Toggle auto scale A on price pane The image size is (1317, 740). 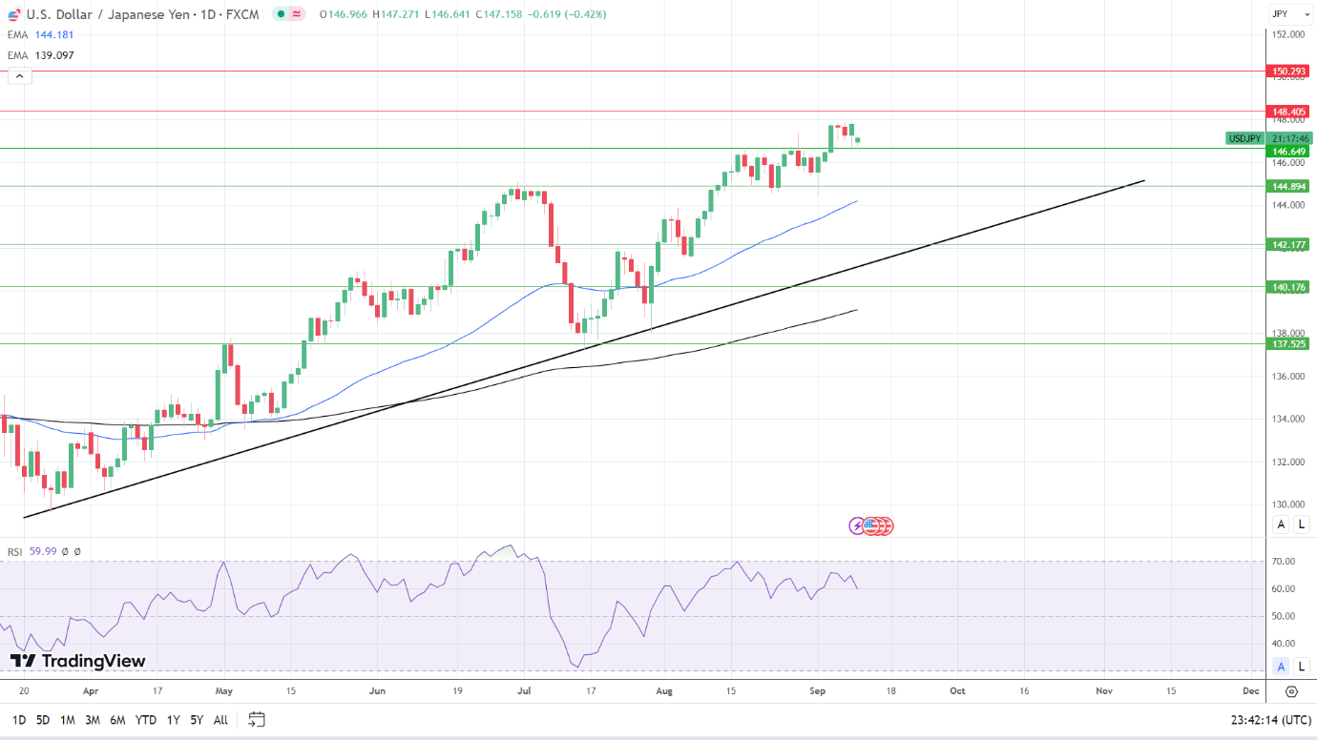click(x=1281, y=524)
